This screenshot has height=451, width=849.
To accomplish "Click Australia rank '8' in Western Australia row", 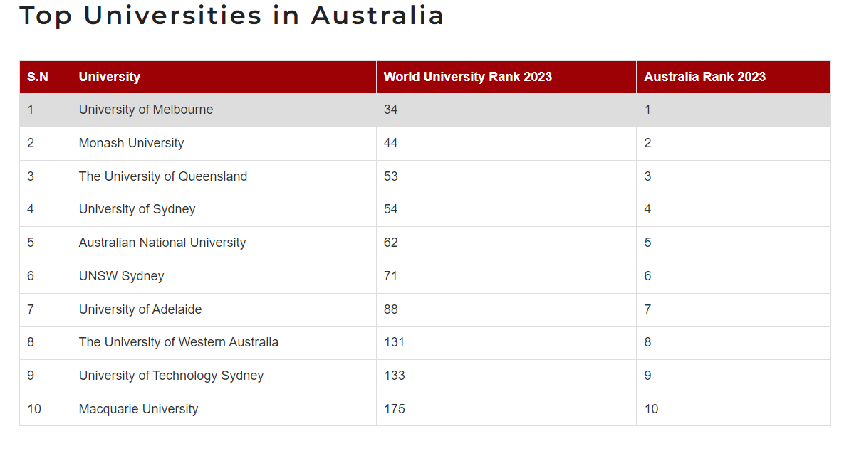I will [x=647, y=342].
